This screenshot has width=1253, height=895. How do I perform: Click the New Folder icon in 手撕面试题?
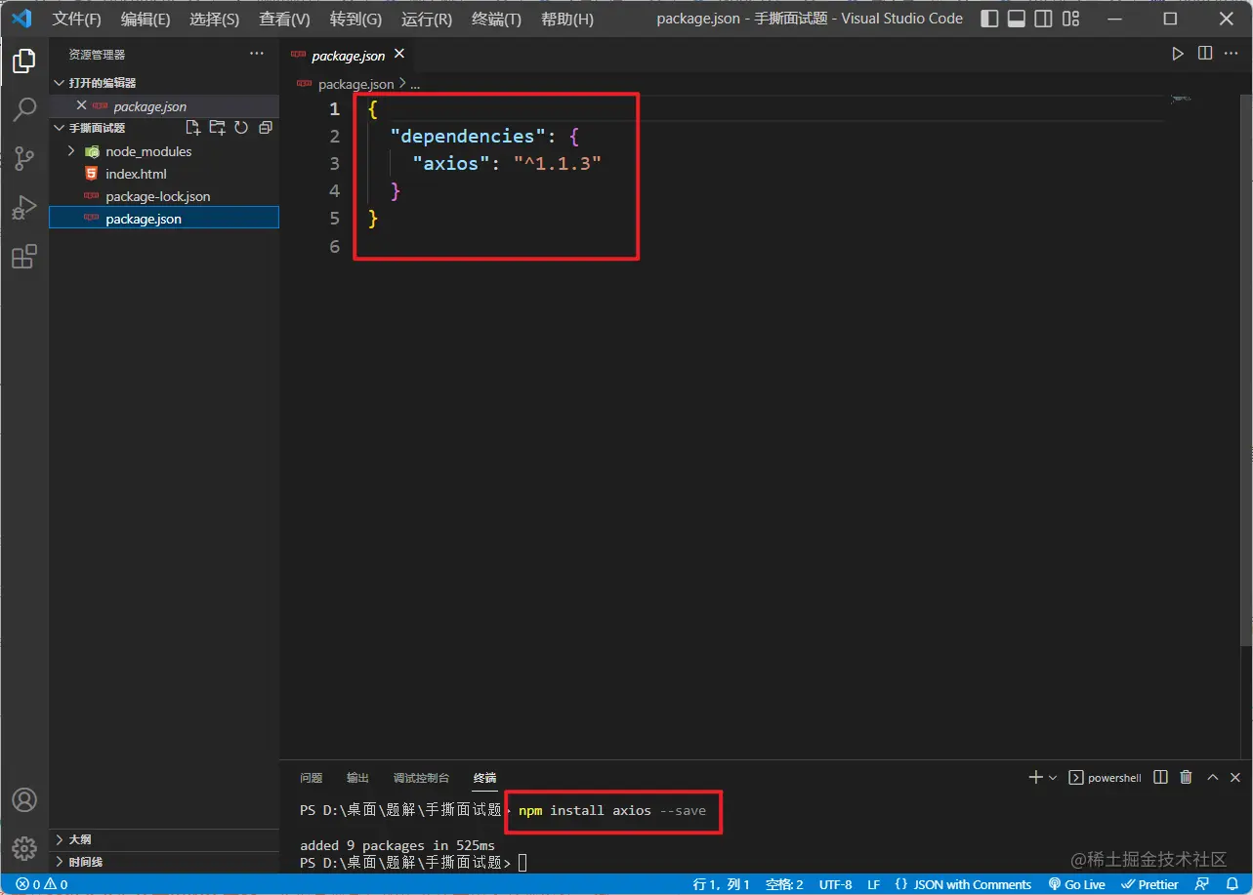pos(217,128)
